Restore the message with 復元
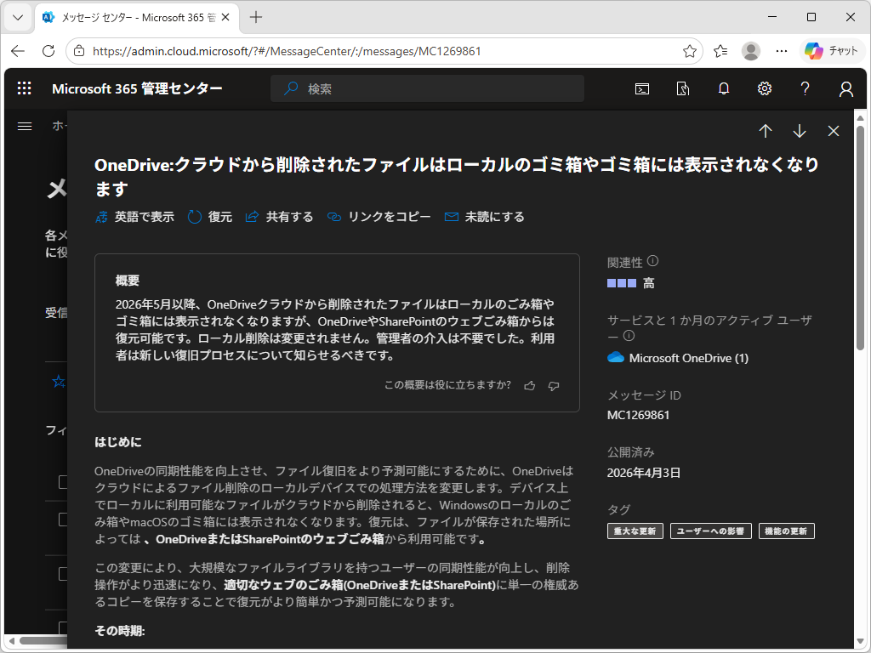The width and height of the screenshot is (871, 653). pyautogui.click(x=209, y=217)
